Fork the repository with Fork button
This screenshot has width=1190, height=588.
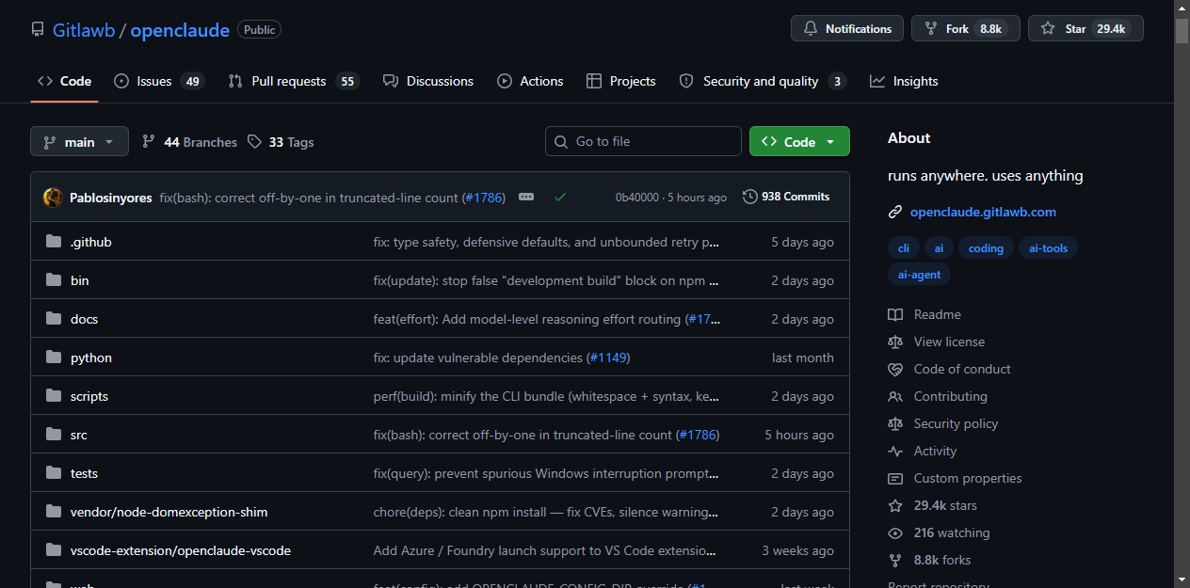click(966, 29)
